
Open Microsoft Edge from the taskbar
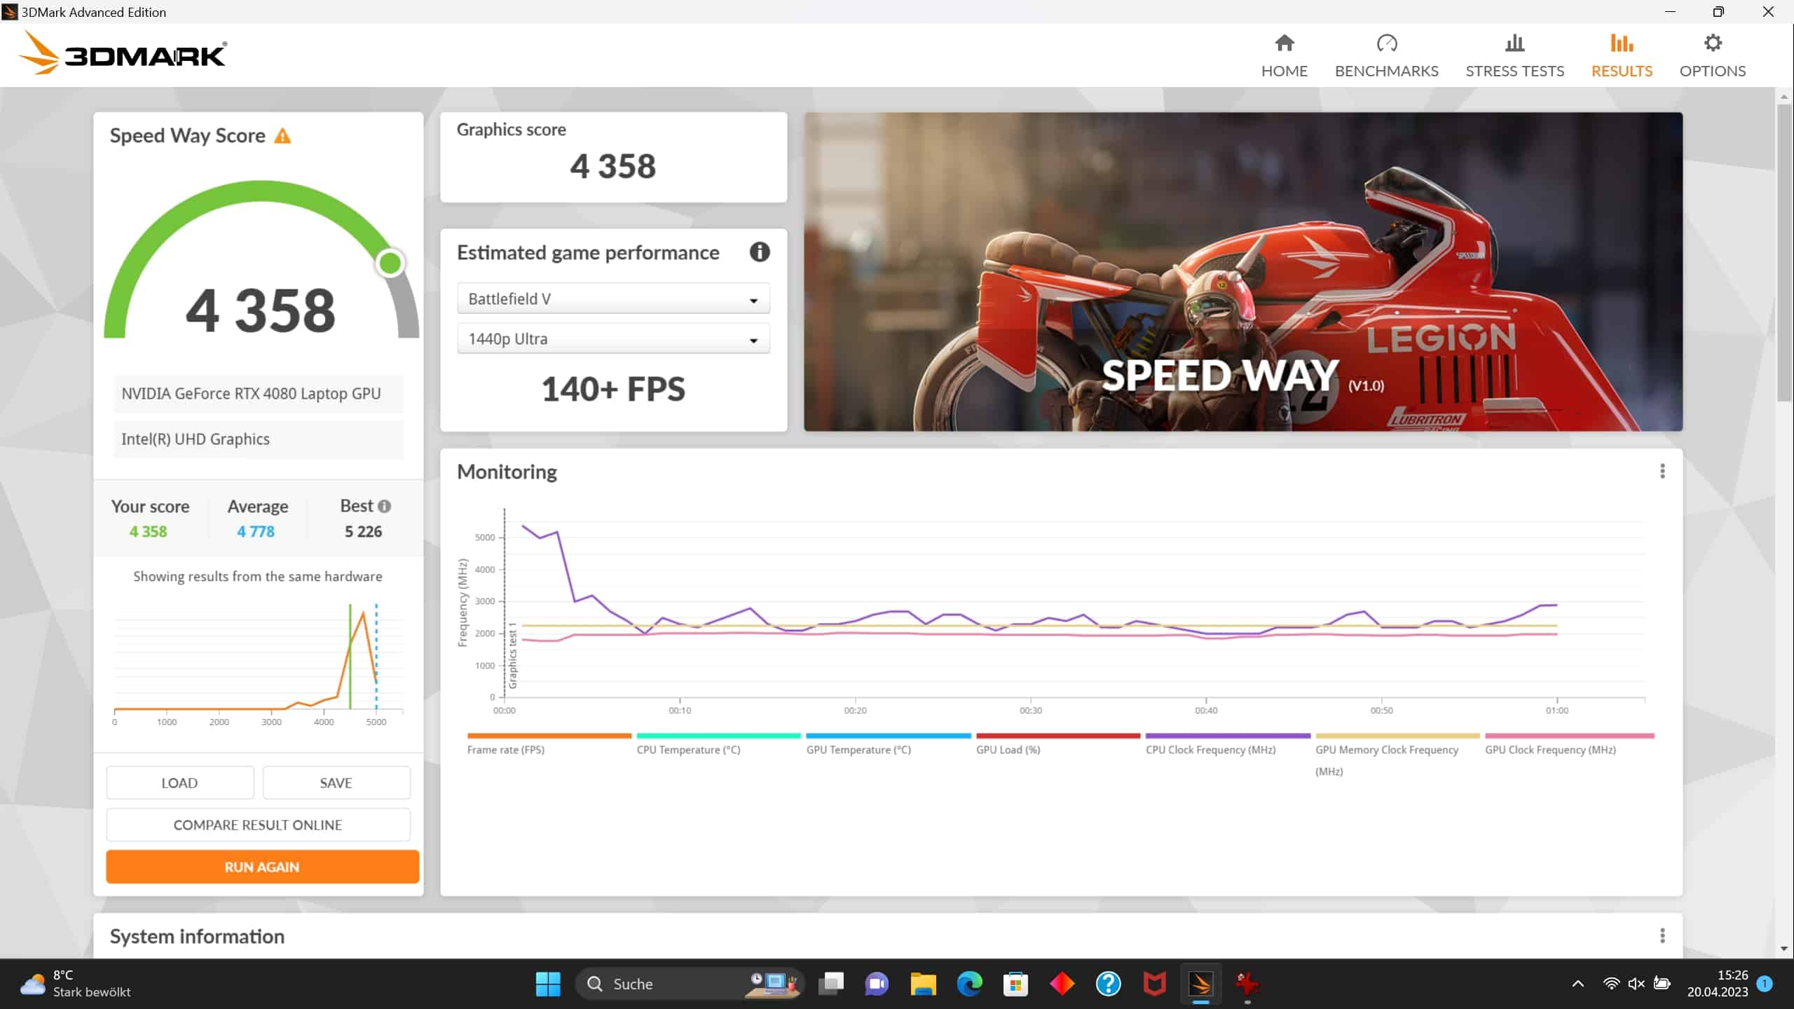[x=969, y=984]
